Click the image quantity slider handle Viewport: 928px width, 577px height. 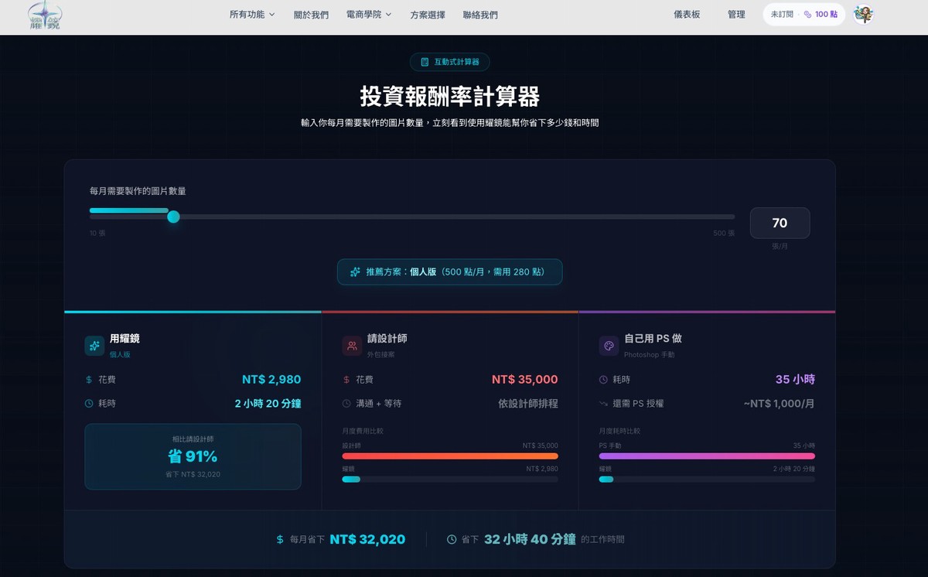[x=173, y=217]
